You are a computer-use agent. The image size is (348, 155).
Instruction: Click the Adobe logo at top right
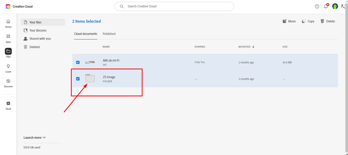[x=343, y=6]
